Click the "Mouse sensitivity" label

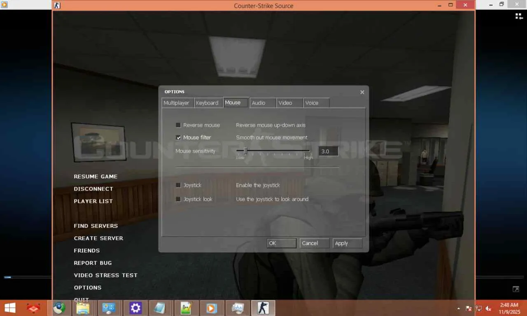pyautogui.click(x=196, y=151)
